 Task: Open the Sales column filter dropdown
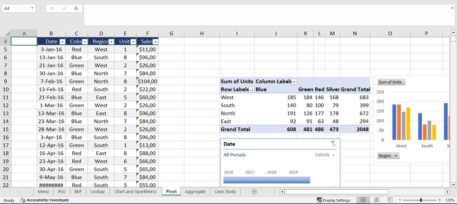(155, 42)
